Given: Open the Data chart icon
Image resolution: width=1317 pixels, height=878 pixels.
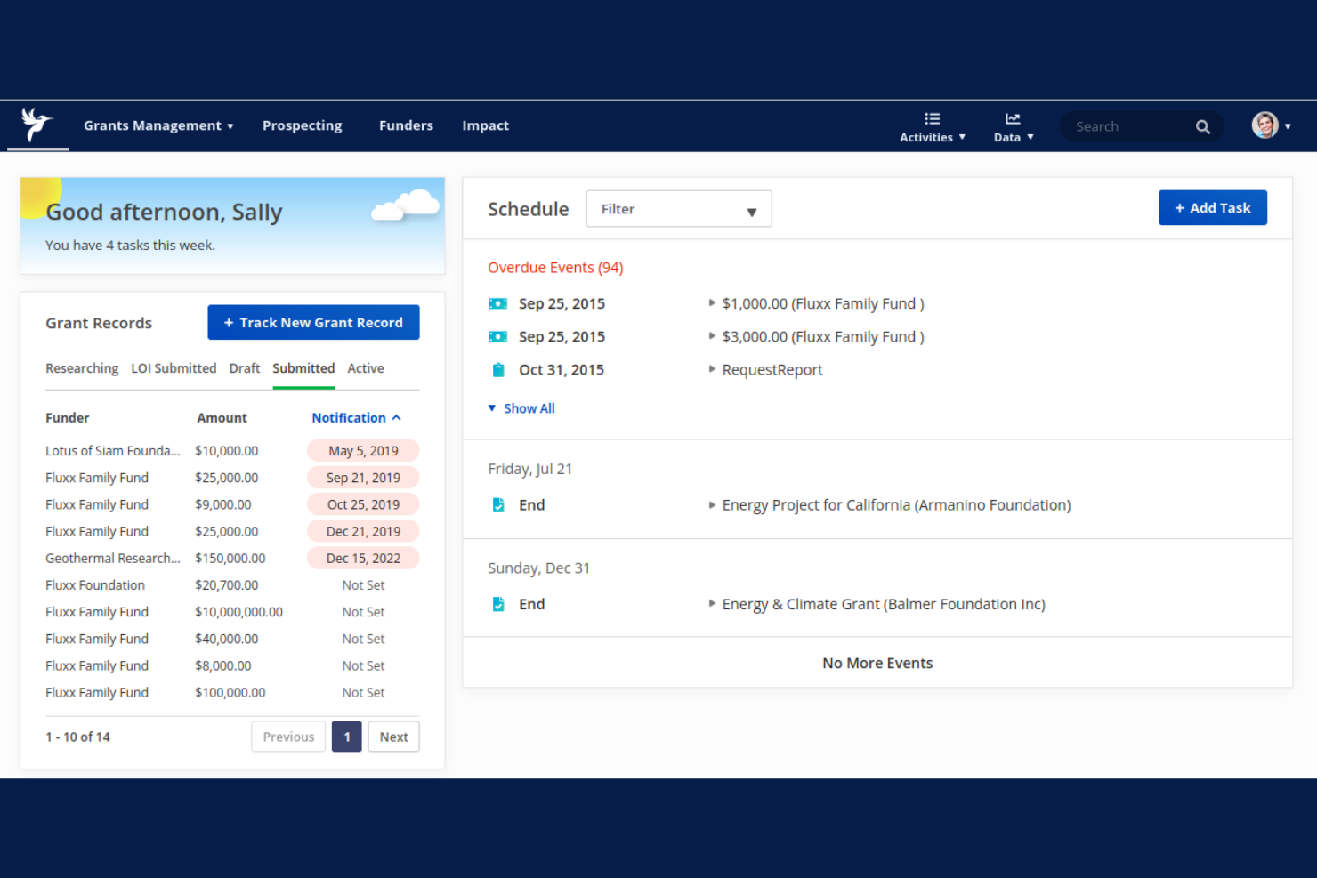Looking at the screenshot, I should pyautogui.click(x=1013, y=118).
